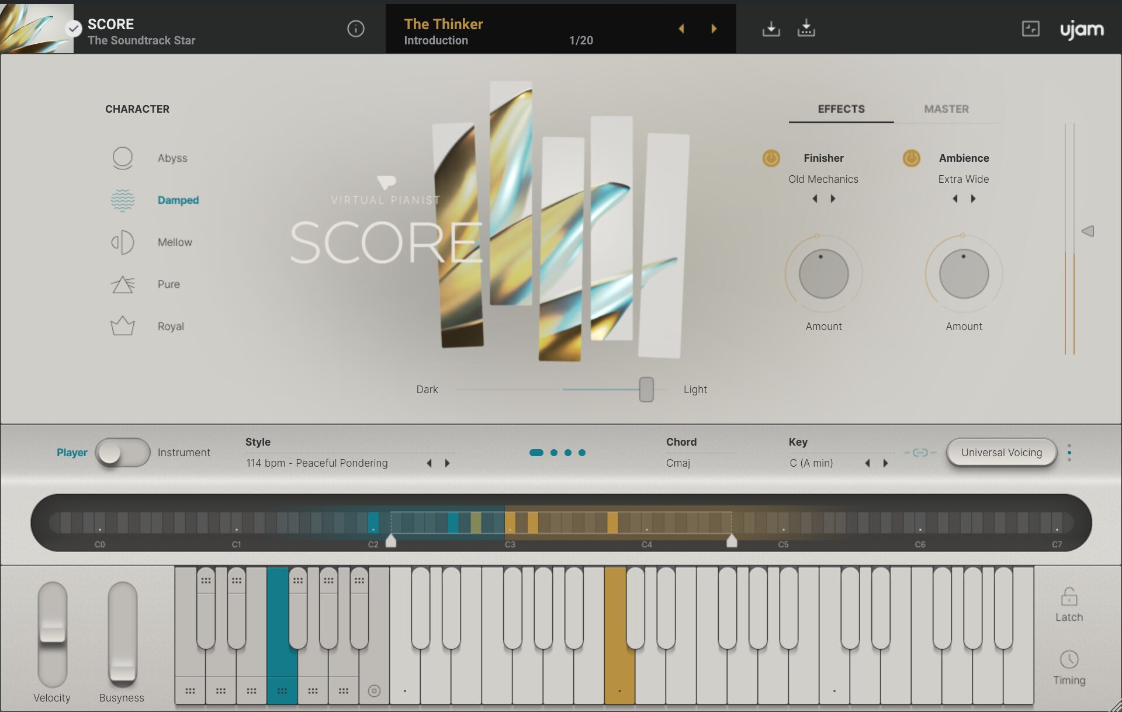The height and width of the screenshot is (712, 1122).
Task: Switch to the EFFECTS tab
Action: click(841, 109)
